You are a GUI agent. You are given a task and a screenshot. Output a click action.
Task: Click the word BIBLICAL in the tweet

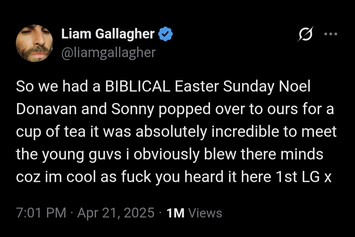(x=137, y=86)
